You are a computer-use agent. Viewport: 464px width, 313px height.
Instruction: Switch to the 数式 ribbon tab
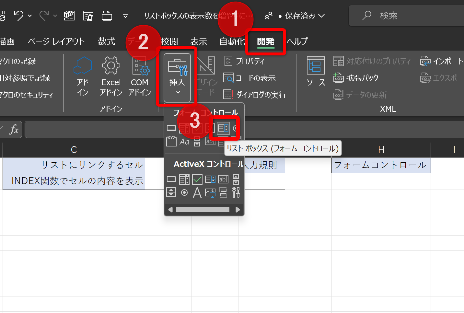pos(107,41)
